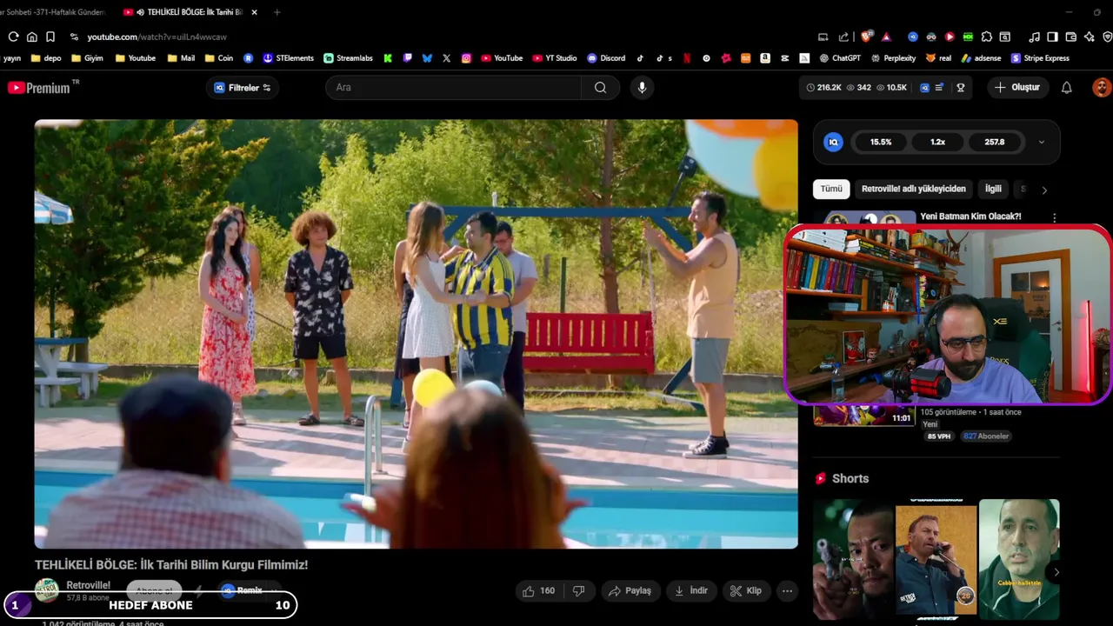
Task: Open the middle Shorts thumbnail
Action: [936, 559]
